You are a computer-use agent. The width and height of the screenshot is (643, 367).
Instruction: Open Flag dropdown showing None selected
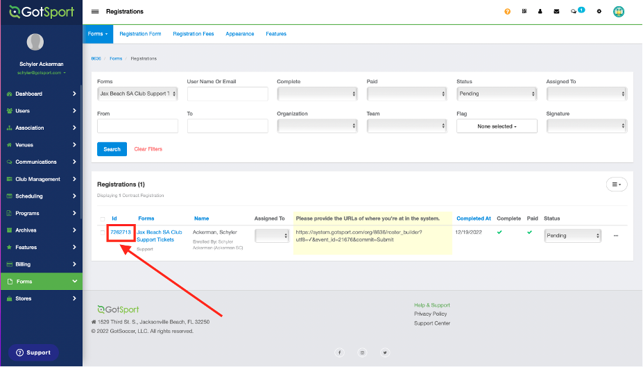tap(497, 126)
